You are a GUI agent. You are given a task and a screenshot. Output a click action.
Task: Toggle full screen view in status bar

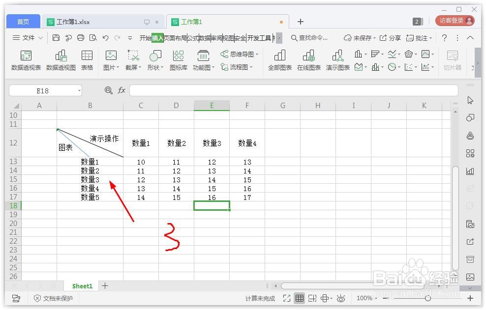[x=287, y=298]
